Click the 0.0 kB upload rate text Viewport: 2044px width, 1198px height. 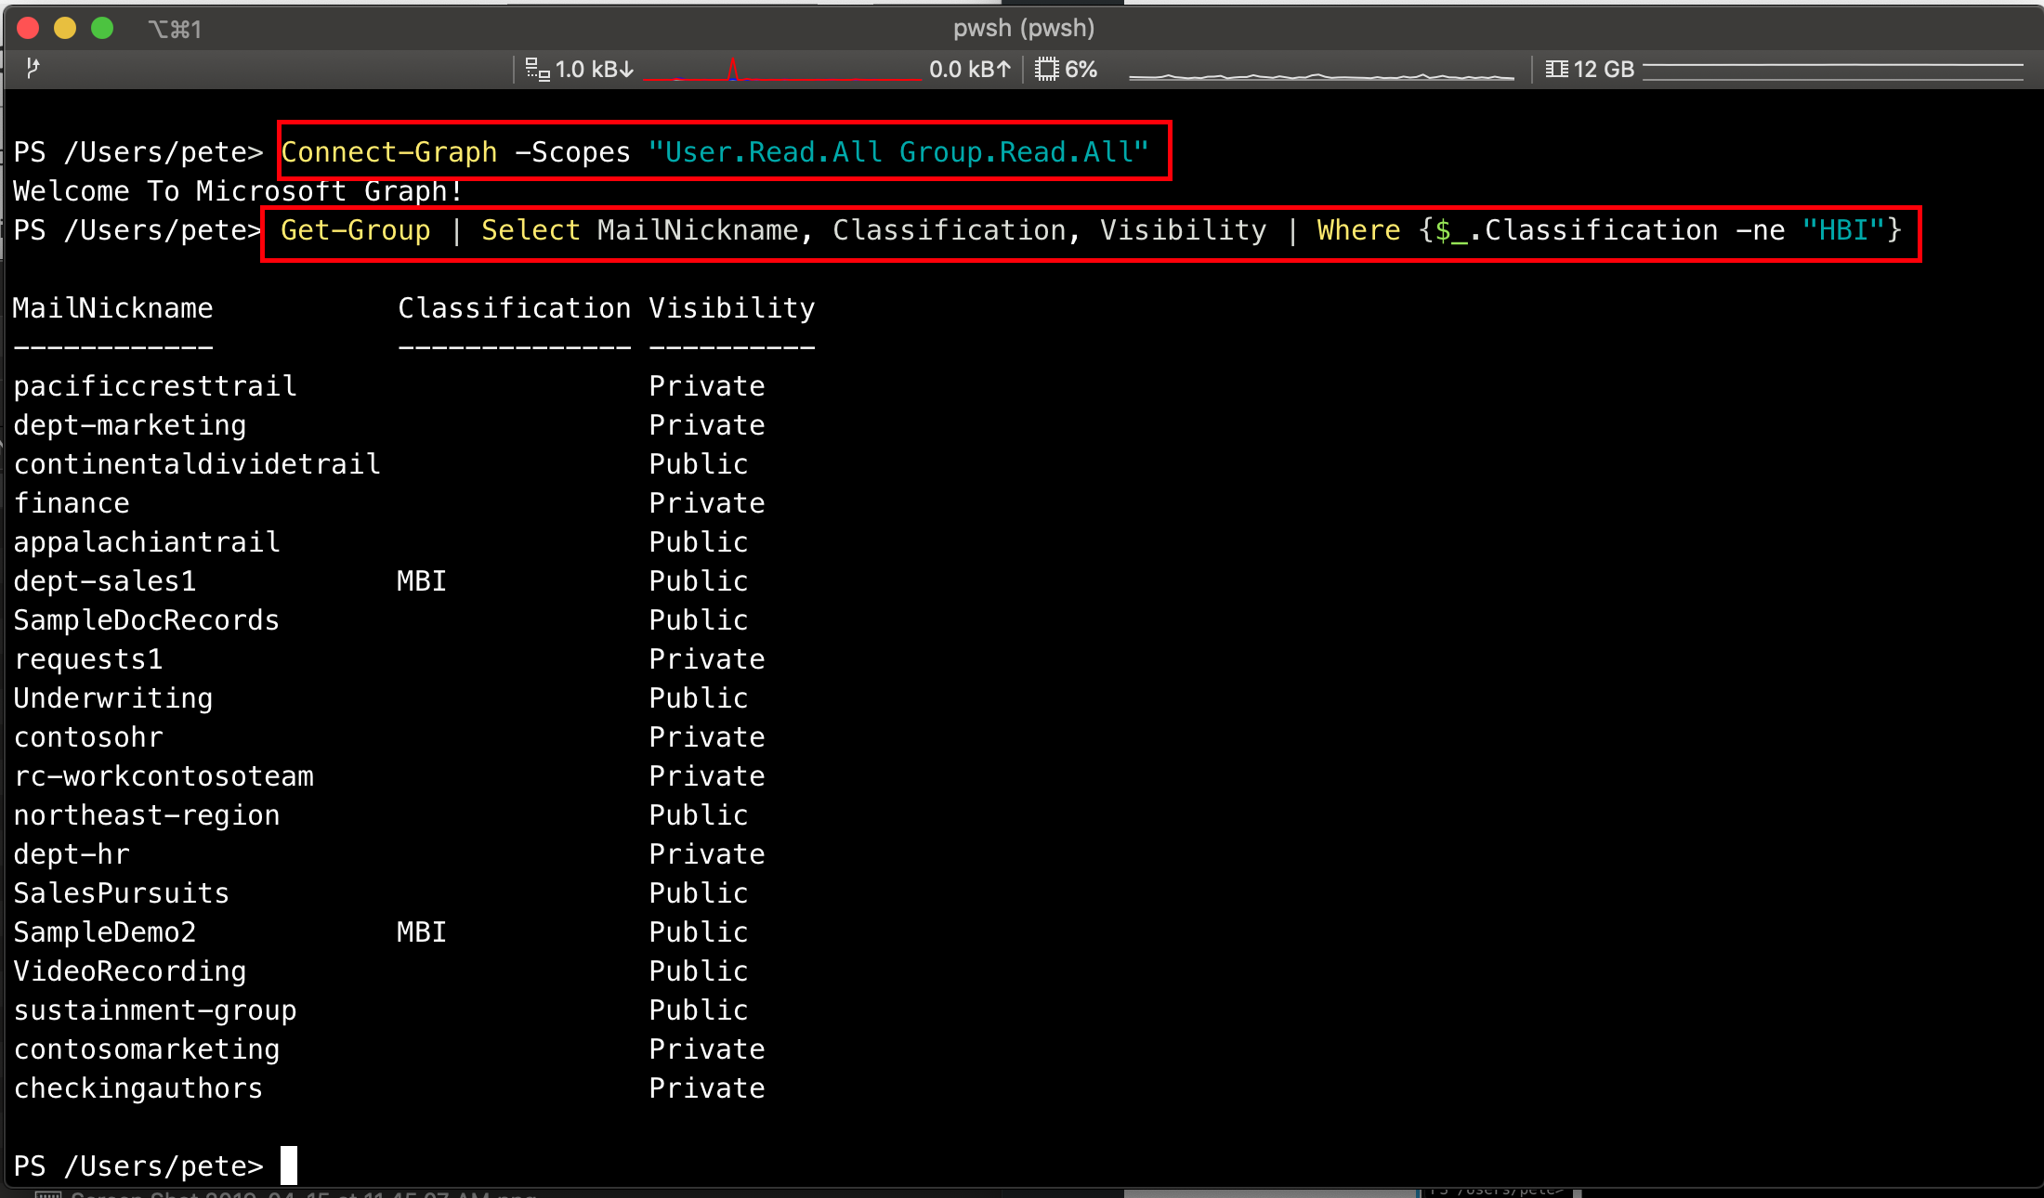click(970, 70)
